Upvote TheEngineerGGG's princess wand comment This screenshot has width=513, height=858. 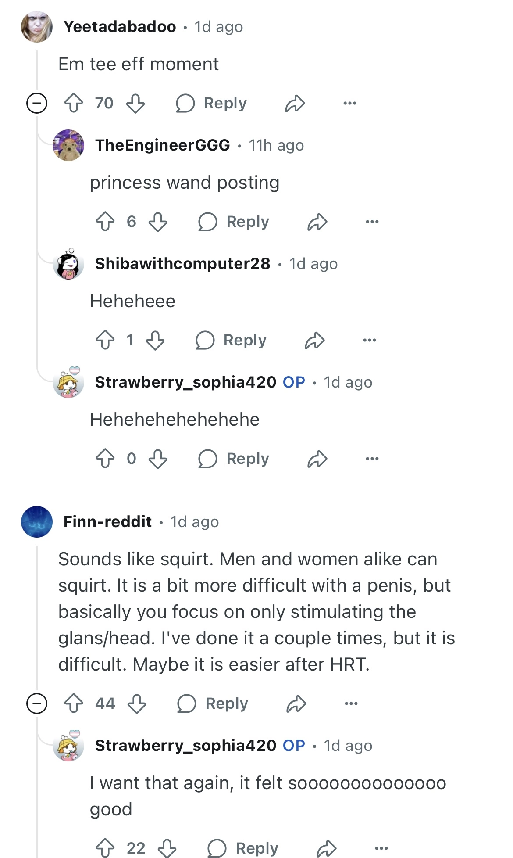[105, 222]
